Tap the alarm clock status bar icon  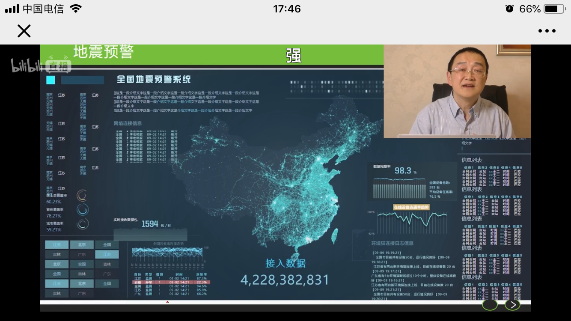click(509, 9)
